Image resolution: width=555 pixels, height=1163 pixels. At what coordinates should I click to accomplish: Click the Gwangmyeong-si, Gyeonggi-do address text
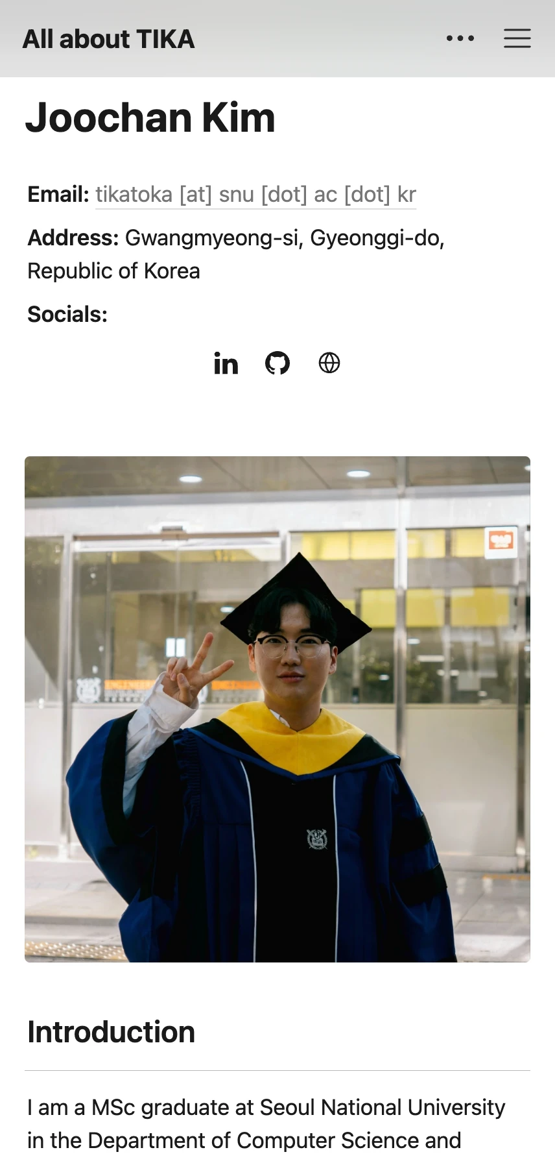coord(285,238)
